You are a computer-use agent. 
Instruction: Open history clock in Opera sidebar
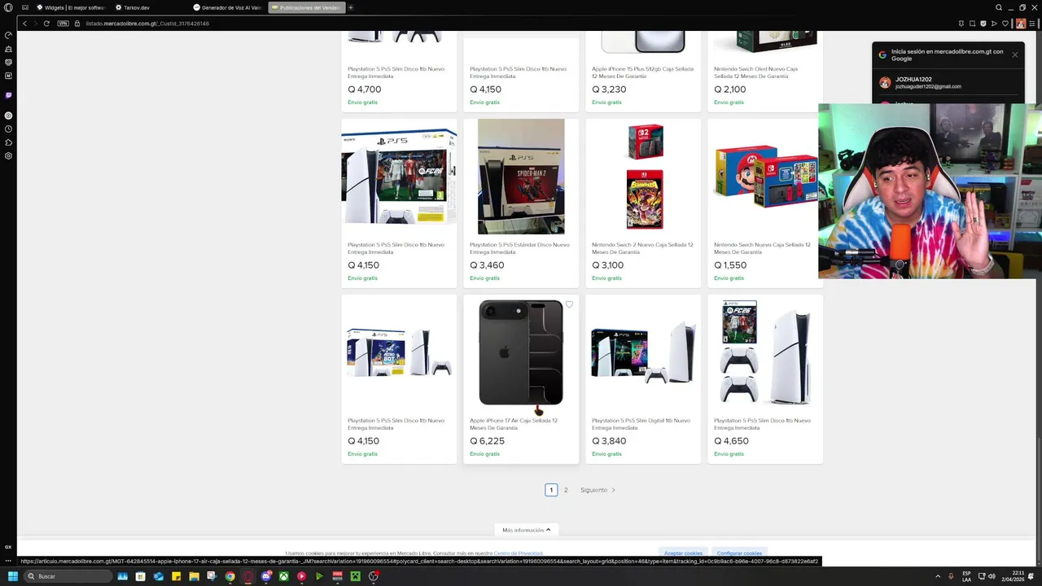coord(8,129)
